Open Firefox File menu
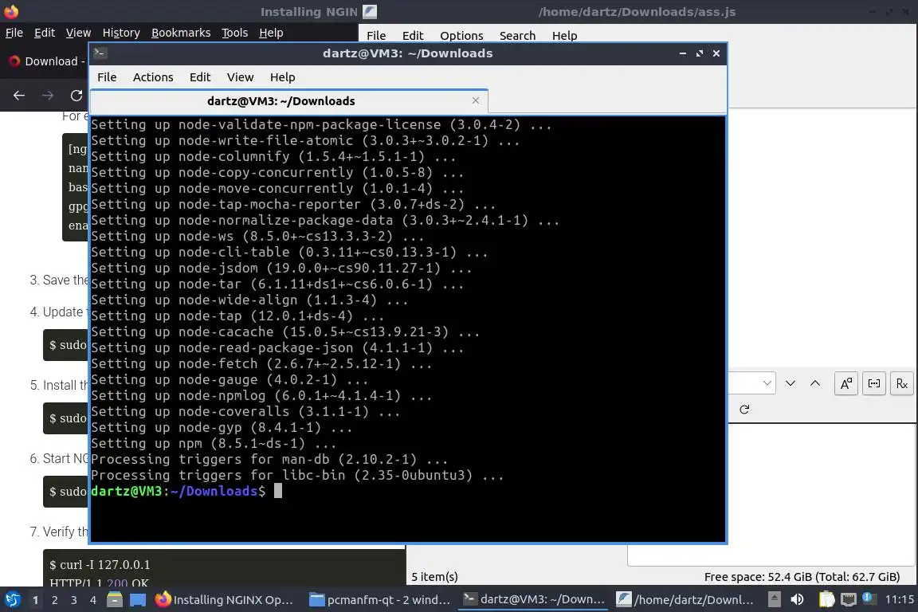Screen dimensions: 918x612 pyautogui.click(x=14, y=33)
